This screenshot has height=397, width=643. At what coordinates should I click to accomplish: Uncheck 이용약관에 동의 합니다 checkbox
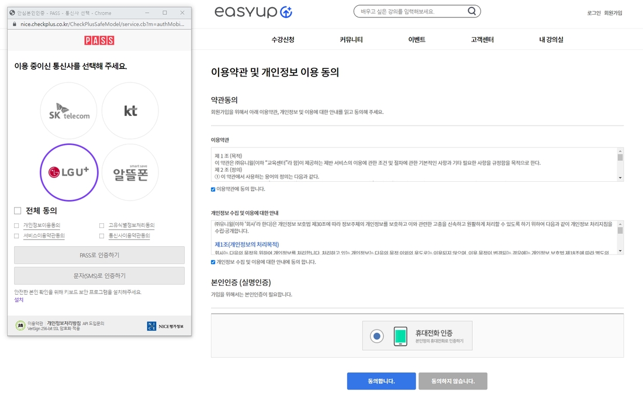213,189
